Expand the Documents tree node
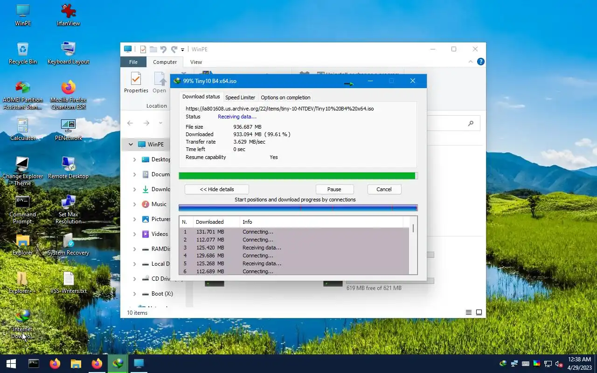Image resolution: width=597 pixels, height=373 pixels. (134, 174)
